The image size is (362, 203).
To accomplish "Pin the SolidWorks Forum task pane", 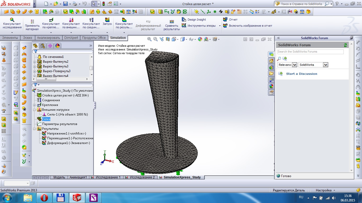I will click(x=351, y=38).
